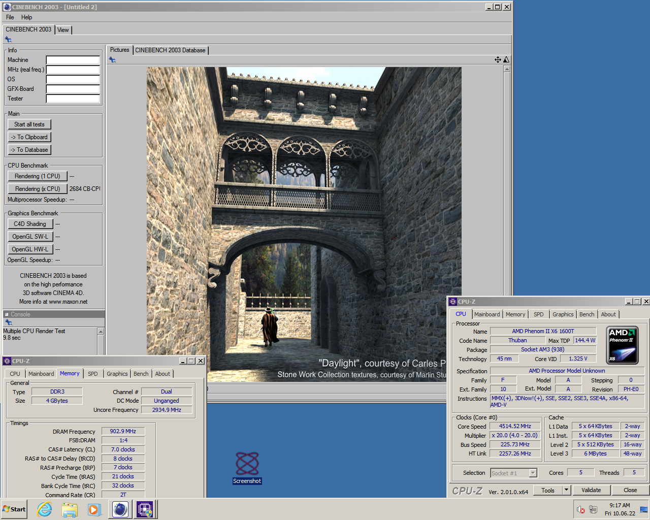Click the blue icon under the CINEBENCH 2003 tab
Viewport: 650px width, 520px height.
pos(8,40)
